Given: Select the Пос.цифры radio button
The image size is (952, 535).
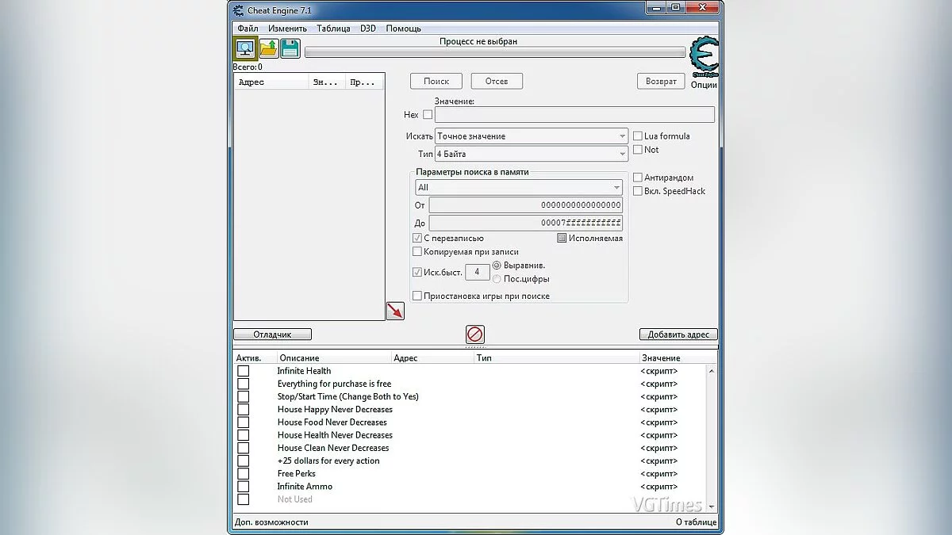Looking at the screenshot, I should point(498,278).
